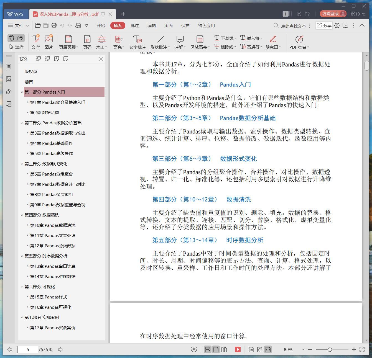Click the page number input field

(28, 349)
